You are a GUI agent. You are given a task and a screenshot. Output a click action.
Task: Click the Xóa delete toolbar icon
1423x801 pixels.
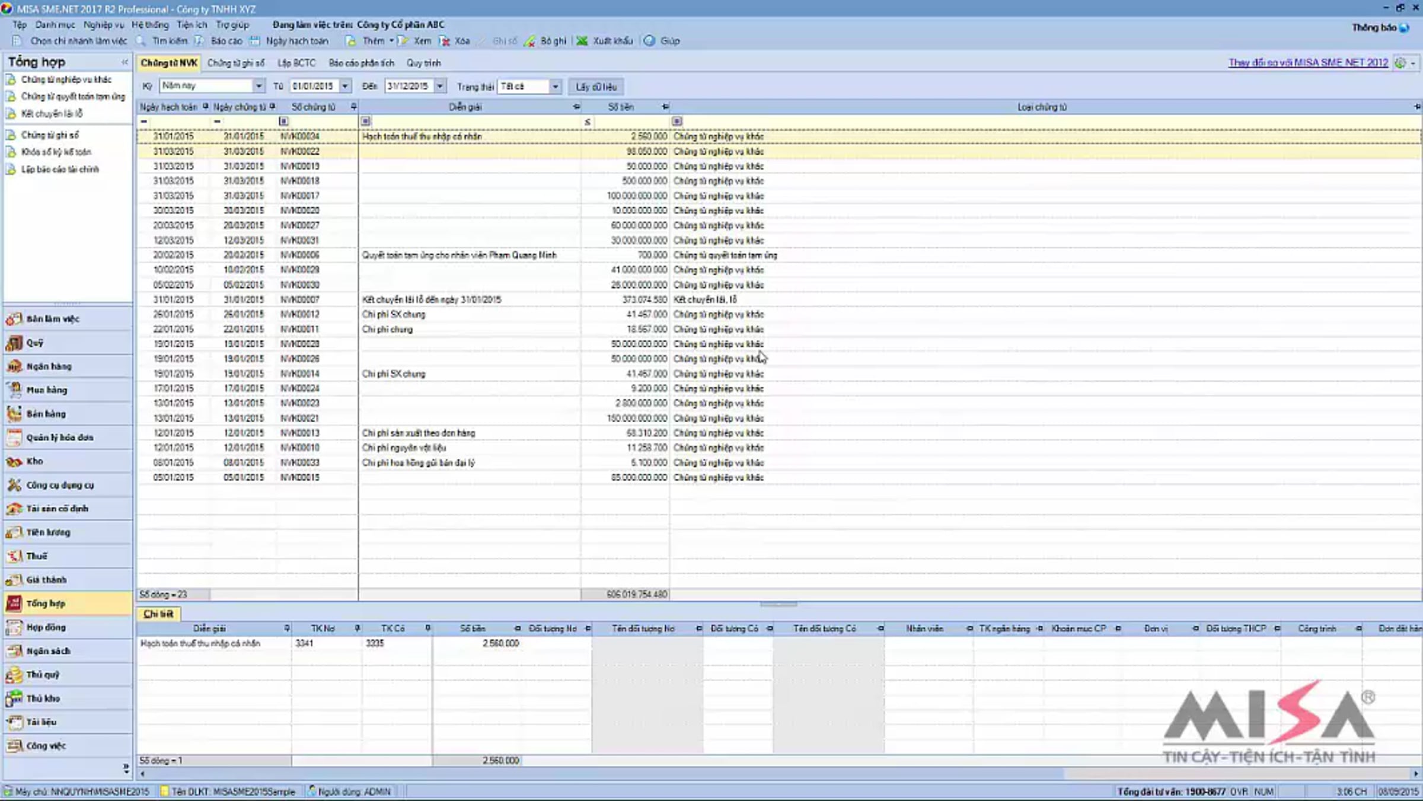445,41
